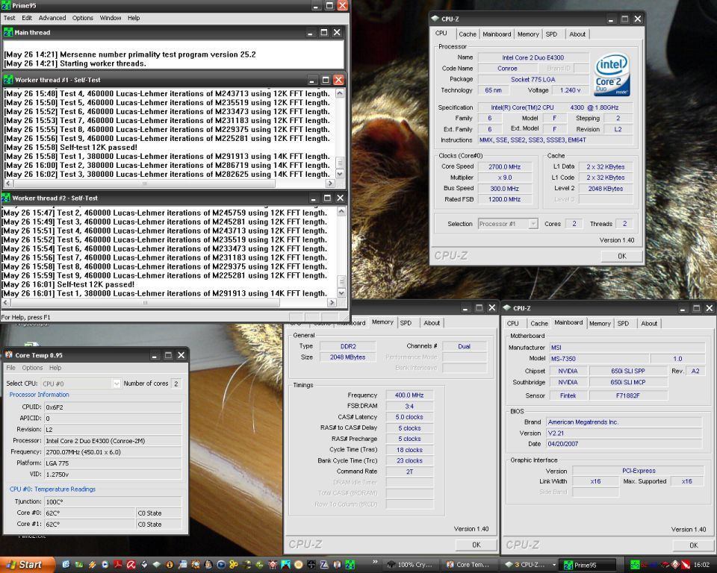
Task: Launch Prime95 from the quick launch bar
Action: pos(350,564)
